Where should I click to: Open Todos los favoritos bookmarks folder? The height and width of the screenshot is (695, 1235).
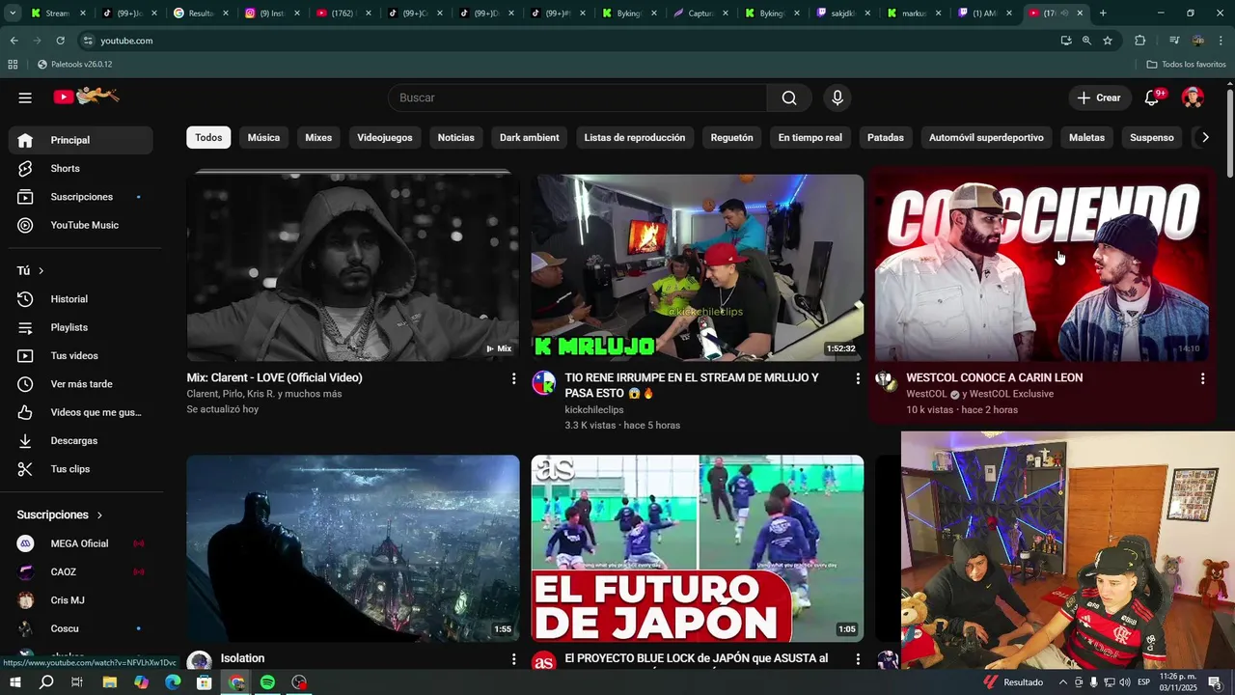pyautogui.click(x=1187, y=65)
